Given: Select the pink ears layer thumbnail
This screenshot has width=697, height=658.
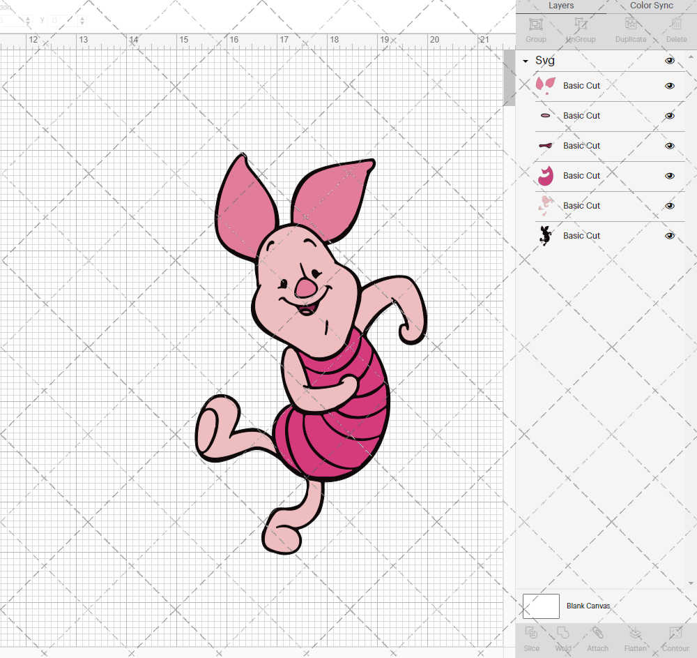Looking at the screenshot, I should click(x=546, y=85).
